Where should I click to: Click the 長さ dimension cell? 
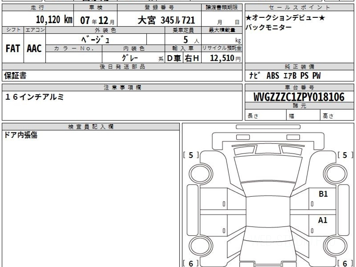(x=266, y=115)
